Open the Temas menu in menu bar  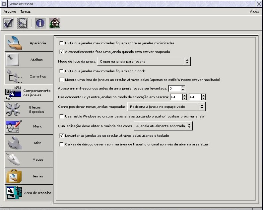pos(26,12)
